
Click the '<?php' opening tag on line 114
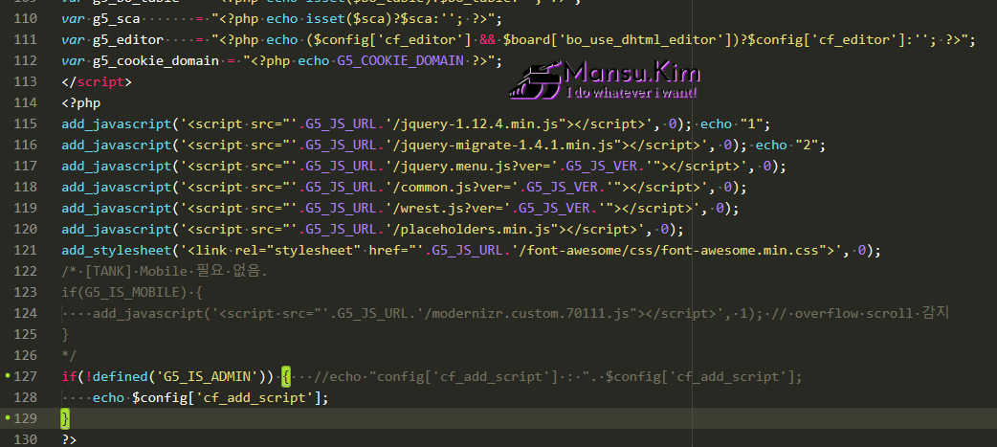tap(80, 103)
